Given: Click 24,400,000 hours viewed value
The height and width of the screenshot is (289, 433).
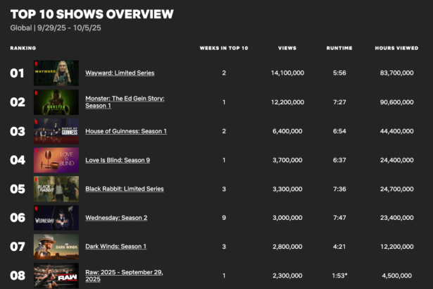Looking at the screenshot, I should click(397, 160).
